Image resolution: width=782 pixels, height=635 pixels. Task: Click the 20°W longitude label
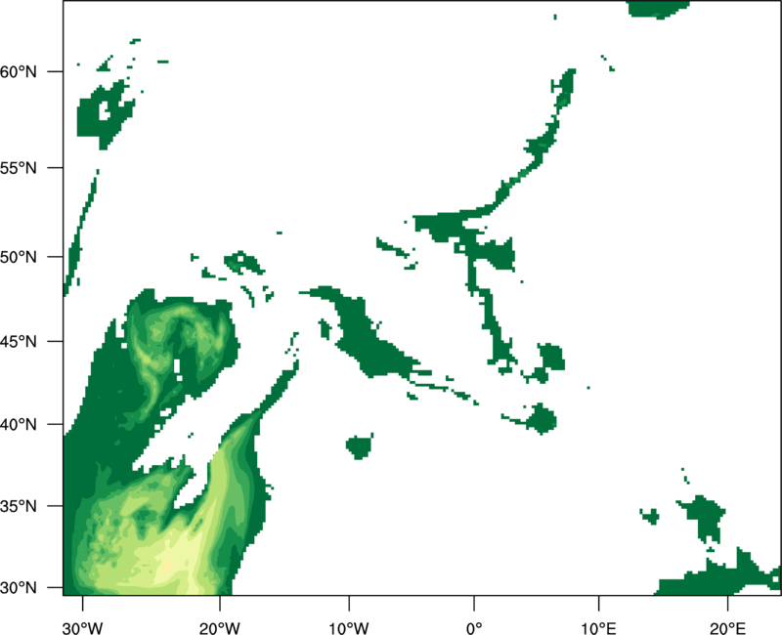point(219,628)
